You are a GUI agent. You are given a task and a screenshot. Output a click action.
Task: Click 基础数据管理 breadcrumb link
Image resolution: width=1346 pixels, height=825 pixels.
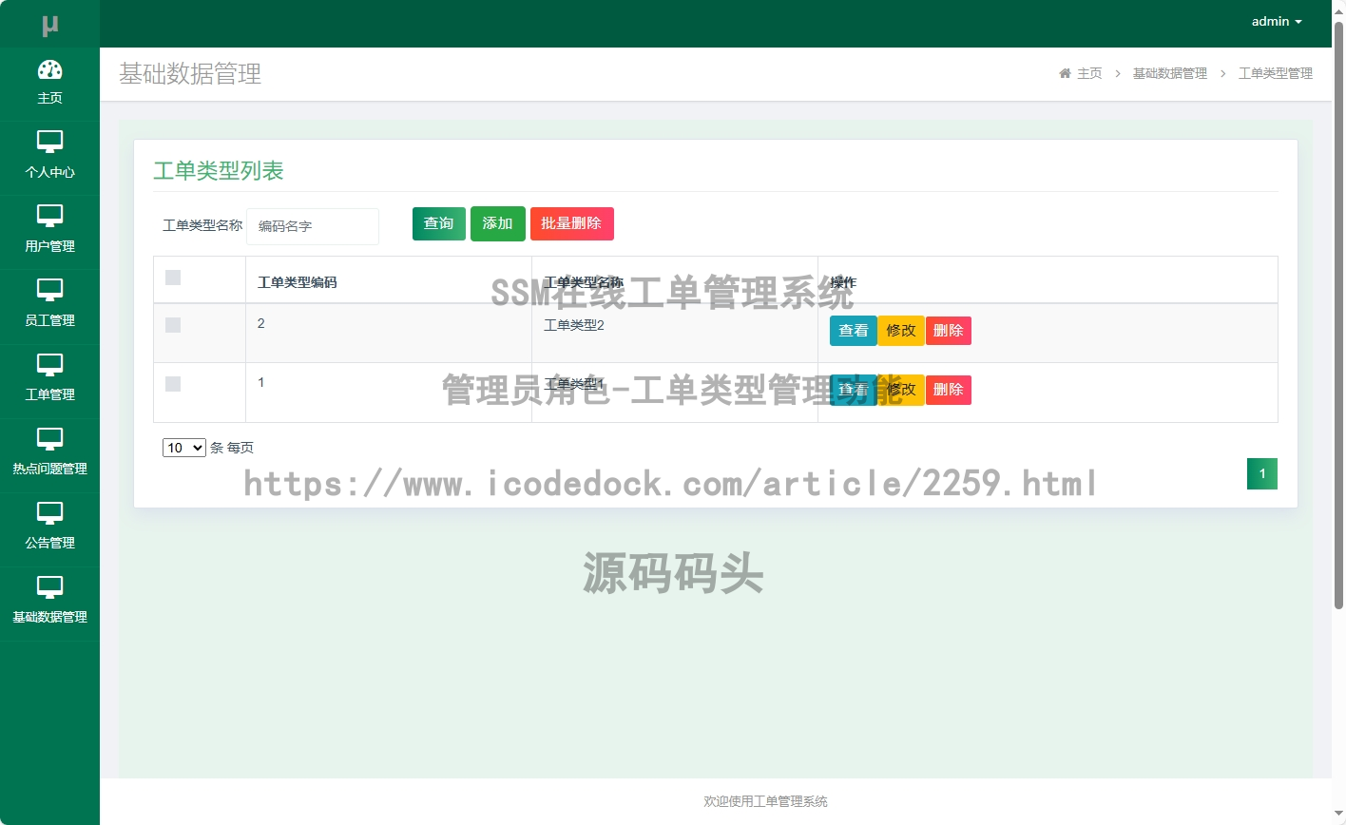1170,73
